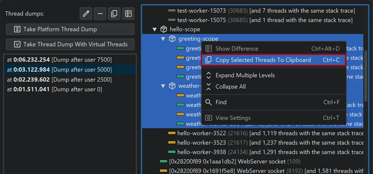Select dump after user 7500
Image resolution: width=373 pixels, height=174 pixels.
(x=70, y=60)
